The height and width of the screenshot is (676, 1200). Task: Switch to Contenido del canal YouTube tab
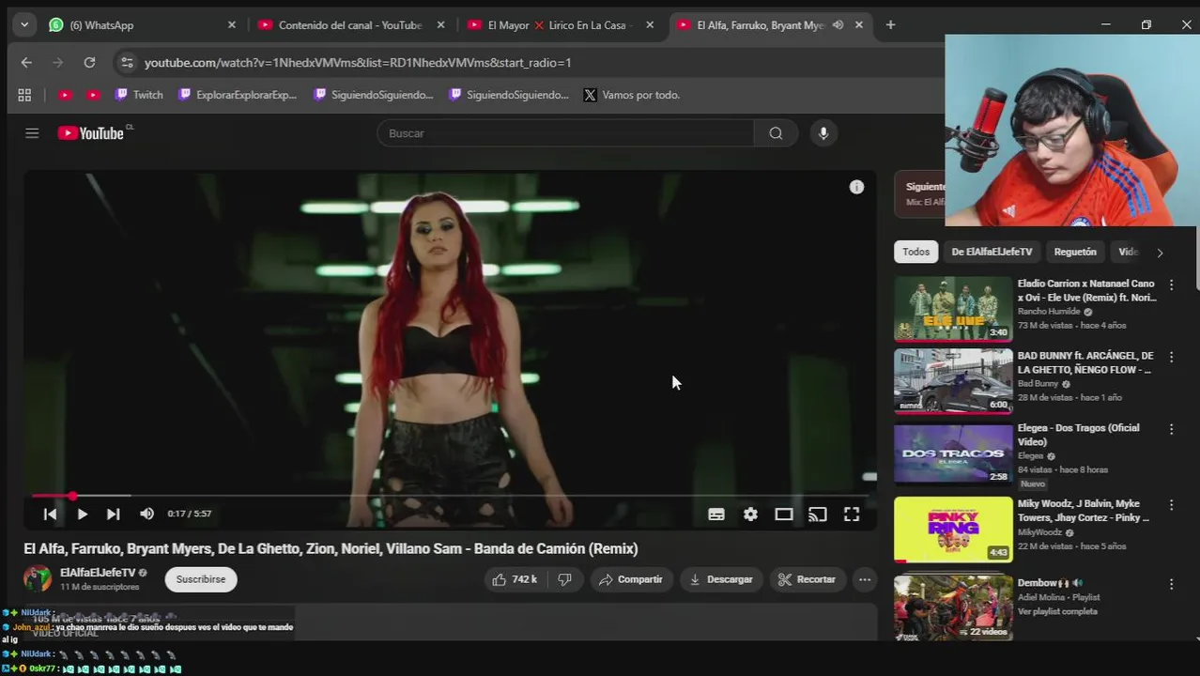353,25
